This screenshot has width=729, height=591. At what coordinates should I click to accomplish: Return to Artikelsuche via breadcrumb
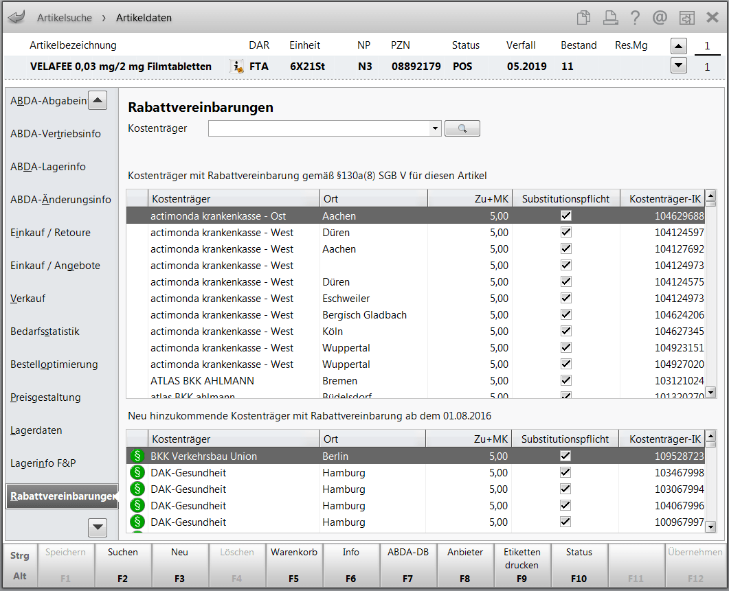pos(65,18)
